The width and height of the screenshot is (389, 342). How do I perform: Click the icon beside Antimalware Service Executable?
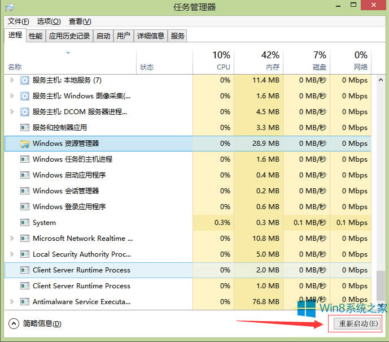(x=24, y=302)
